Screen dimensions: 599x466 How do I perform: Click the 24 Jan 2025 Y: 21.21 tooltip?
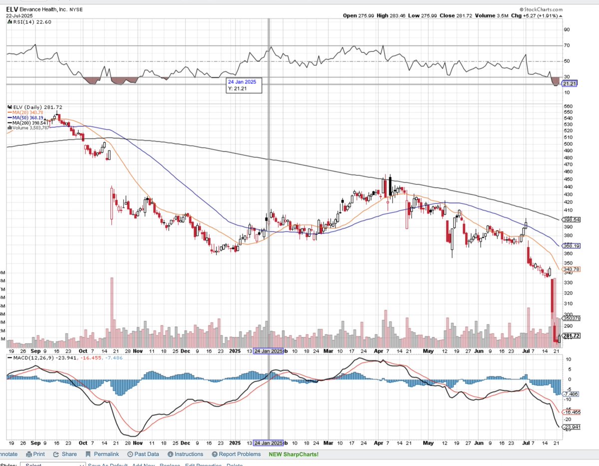click(x=244, y=84)
